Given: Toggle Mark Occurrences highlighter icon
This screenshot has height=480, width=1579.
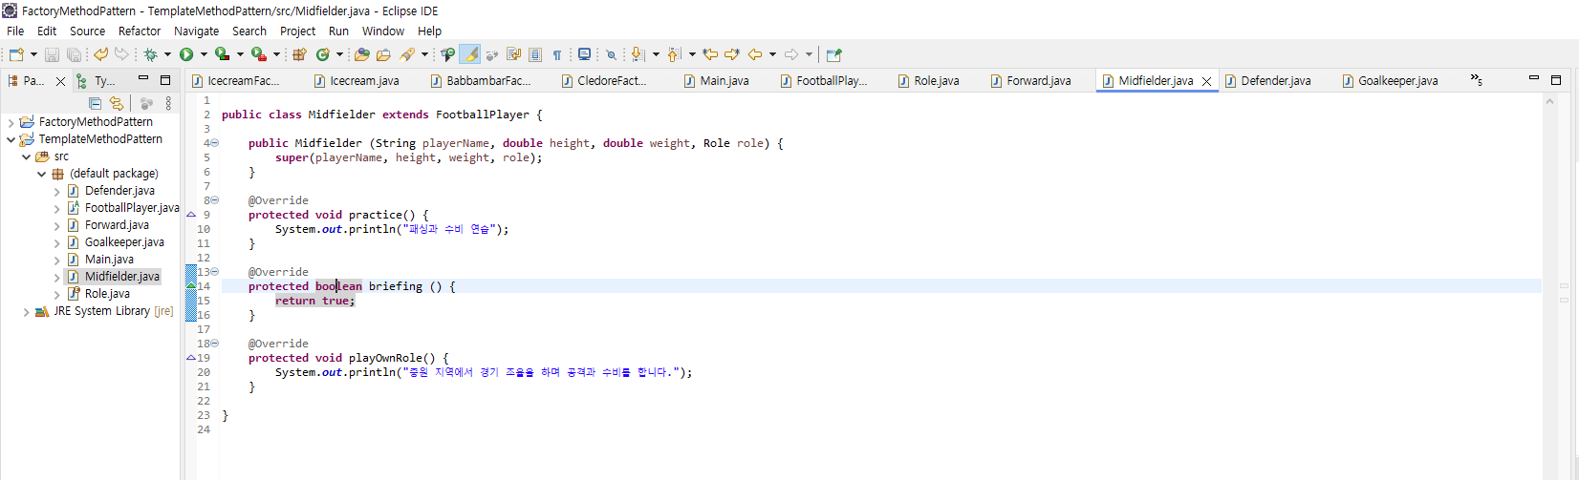Looking at the screenshot, I should [470, 54].
